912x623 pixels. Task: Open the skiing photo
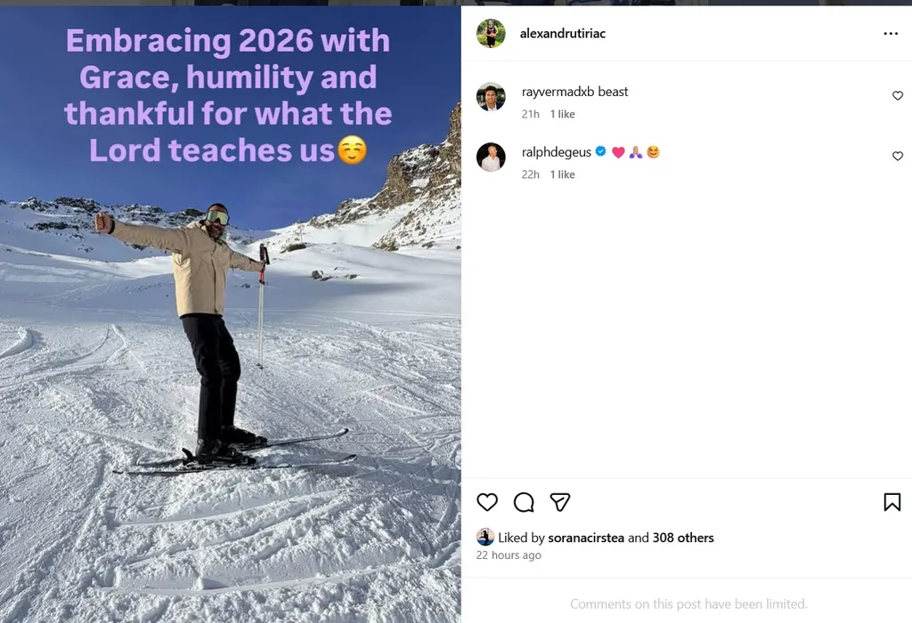(x=231, y=314)
